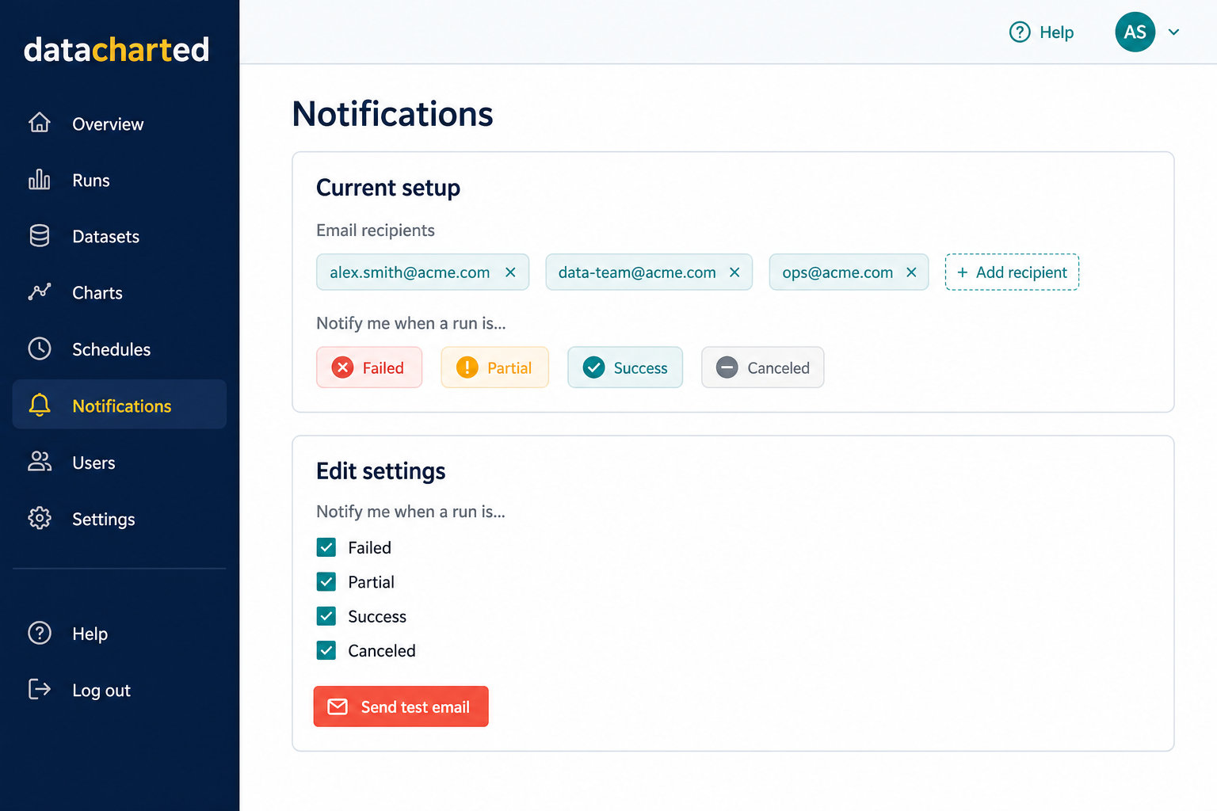
Task: Click the Settings gear icon
Action: (40, 518)
